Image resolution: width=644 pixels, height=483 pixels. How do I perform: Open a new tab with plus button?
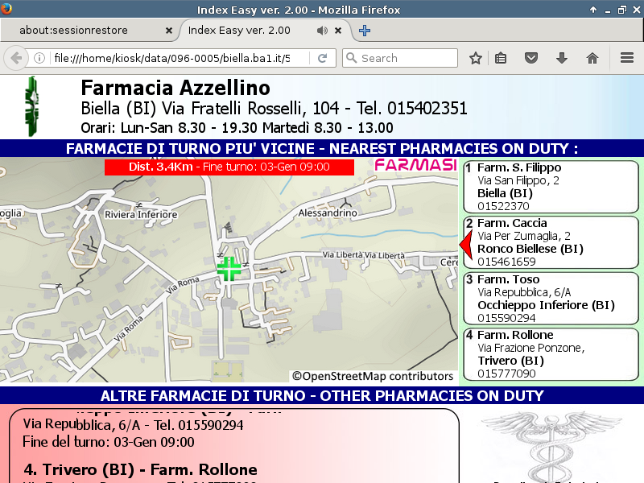365,31
